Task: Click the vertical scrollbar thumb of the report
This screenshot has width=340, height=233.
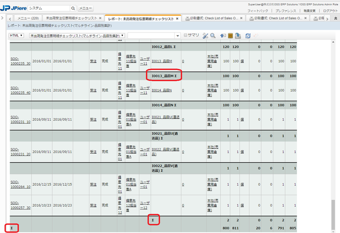Action: 333,214
